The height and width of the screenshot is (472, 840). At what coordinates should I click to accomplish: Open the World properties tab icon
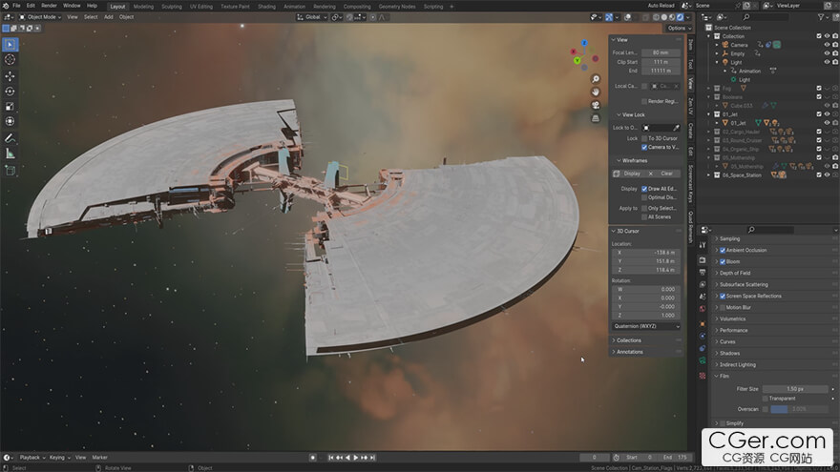(703, 309)
